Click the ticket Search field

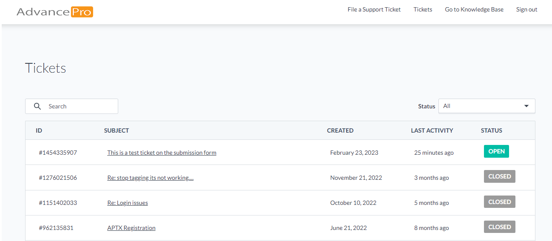click(79, 106)
